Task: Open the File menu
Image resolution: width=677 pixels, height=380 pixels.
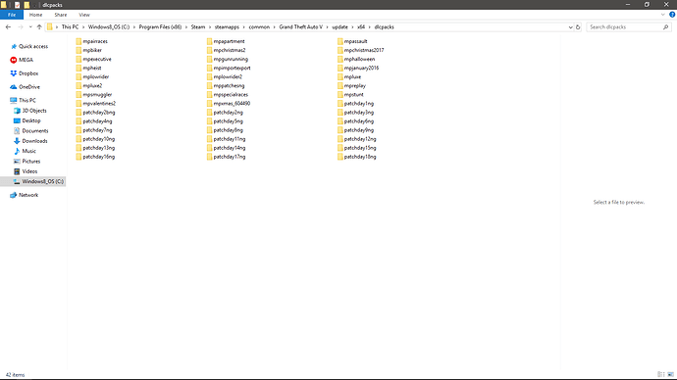Action: [x=12, y=15]
